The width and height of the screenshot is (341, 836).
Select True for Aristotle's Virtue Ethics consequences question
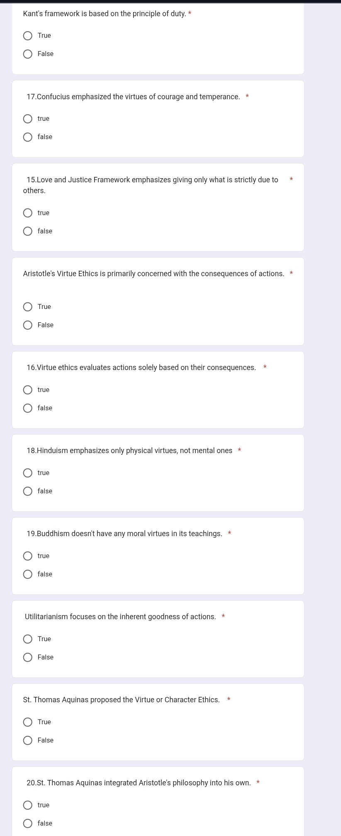click(x=28, y=307)
